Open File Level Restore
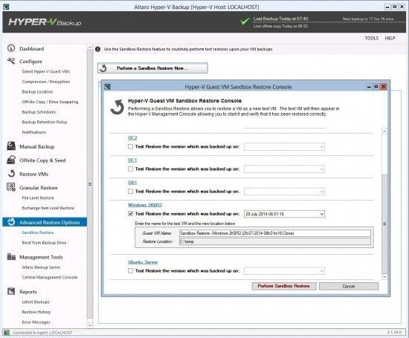Viewport: 409px width, 338px height. coord(38,198)
